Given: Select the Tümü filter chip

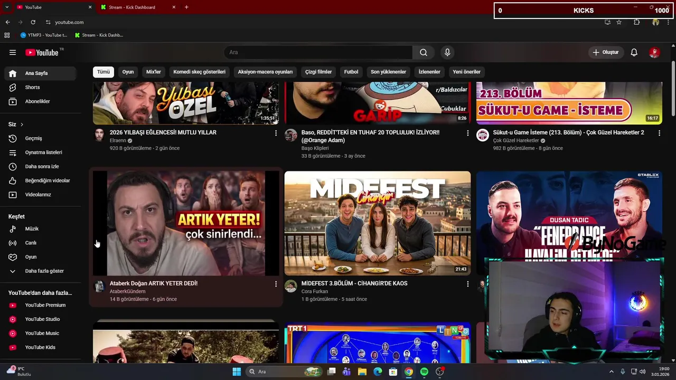Looking at the screenshot, I should (x=104, y=72).
